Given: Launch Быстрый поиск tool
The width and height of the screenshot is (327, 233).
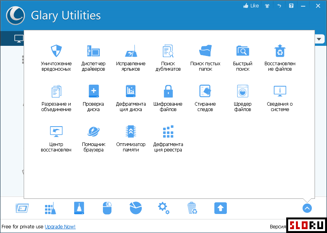Looking at the screenshot, I should click(243, 58).
